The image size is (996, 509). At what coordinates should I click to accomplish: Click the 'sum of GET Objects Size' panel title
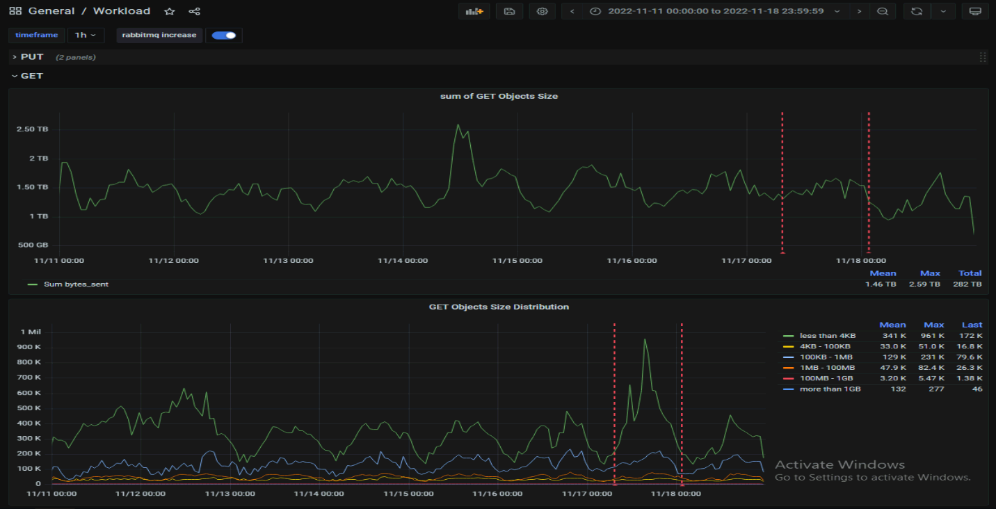tap(499, 96)
